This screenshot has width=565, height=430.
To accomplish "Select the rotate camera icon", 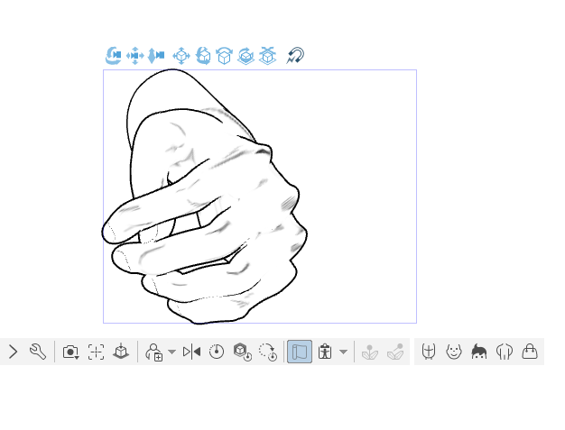I will [114, 56].
